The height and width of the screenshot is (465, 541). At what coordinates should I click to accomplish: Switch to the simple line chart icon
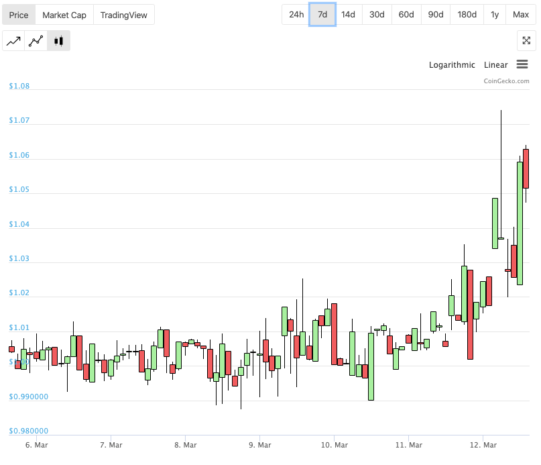tap(13, 41)
